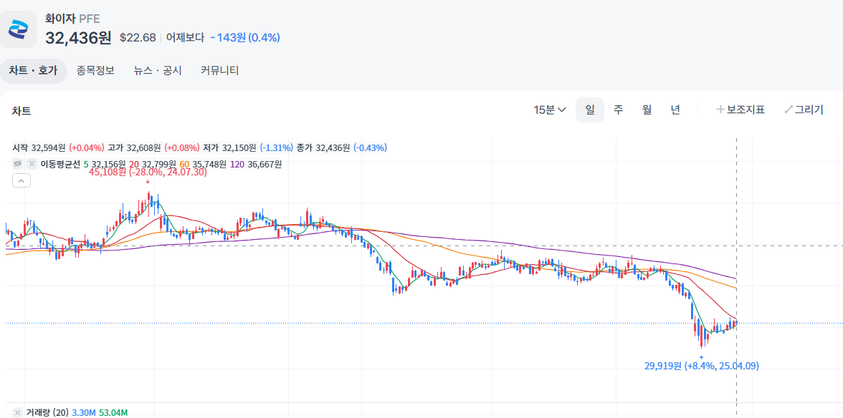This screenshot has height=418, width=843.
Task: Select the 60-day average 35,748원 value
Action: click(x=209, y=164)
